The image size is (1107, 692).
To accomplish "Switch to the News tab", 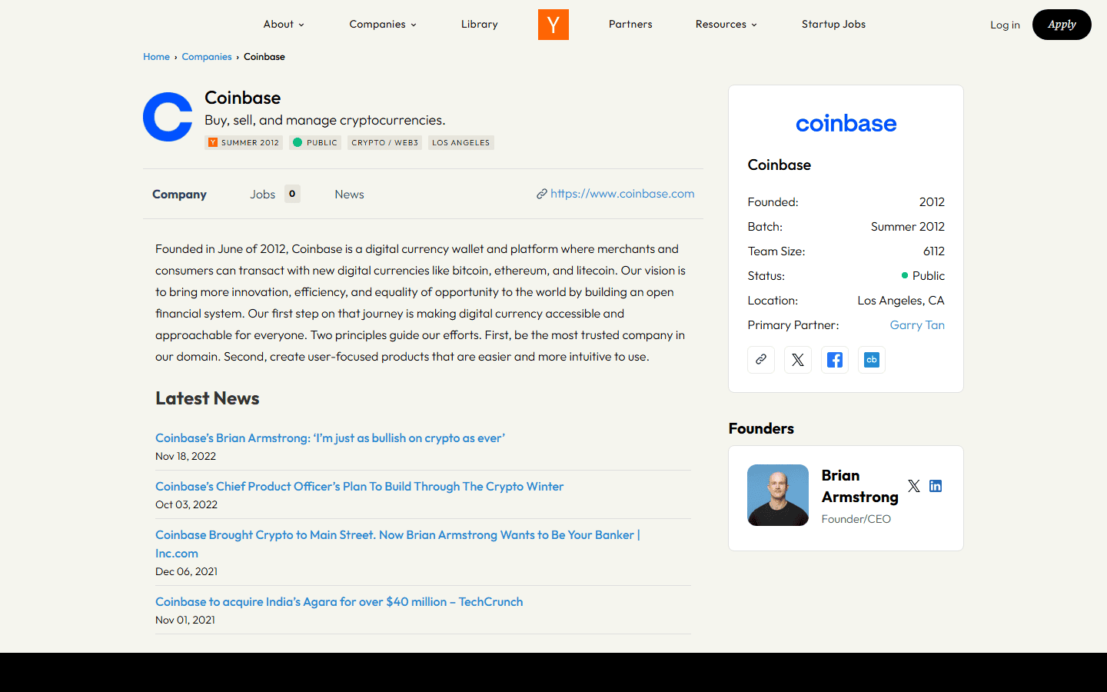I will tap(349, 195).
